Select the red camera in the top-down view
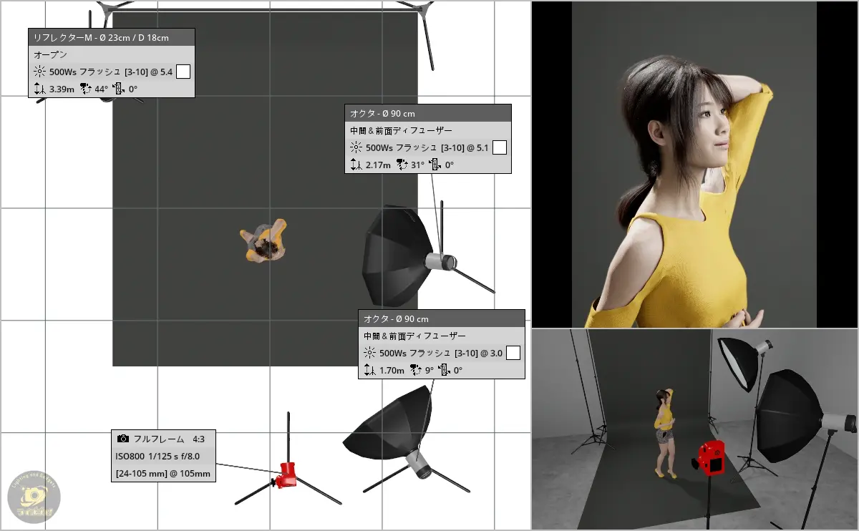Image resolution: width=859 pixels, height=531 pixels. (x=288, y=474)
